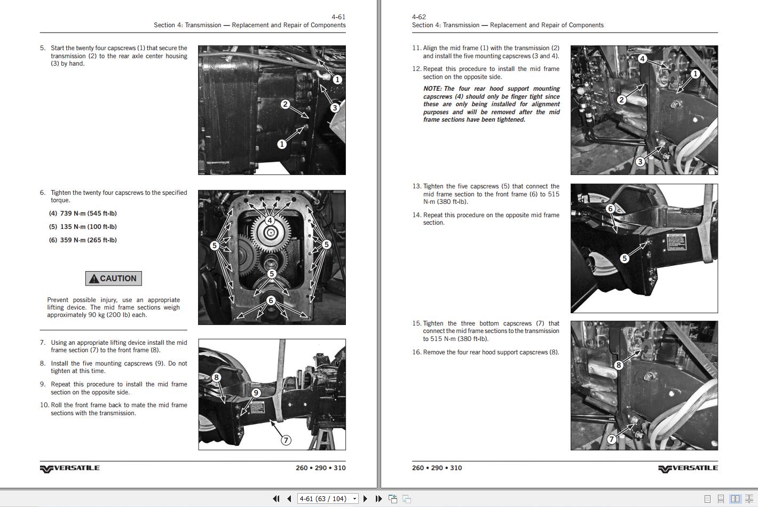Click the Versatile logo on the left page

[69, 468]
